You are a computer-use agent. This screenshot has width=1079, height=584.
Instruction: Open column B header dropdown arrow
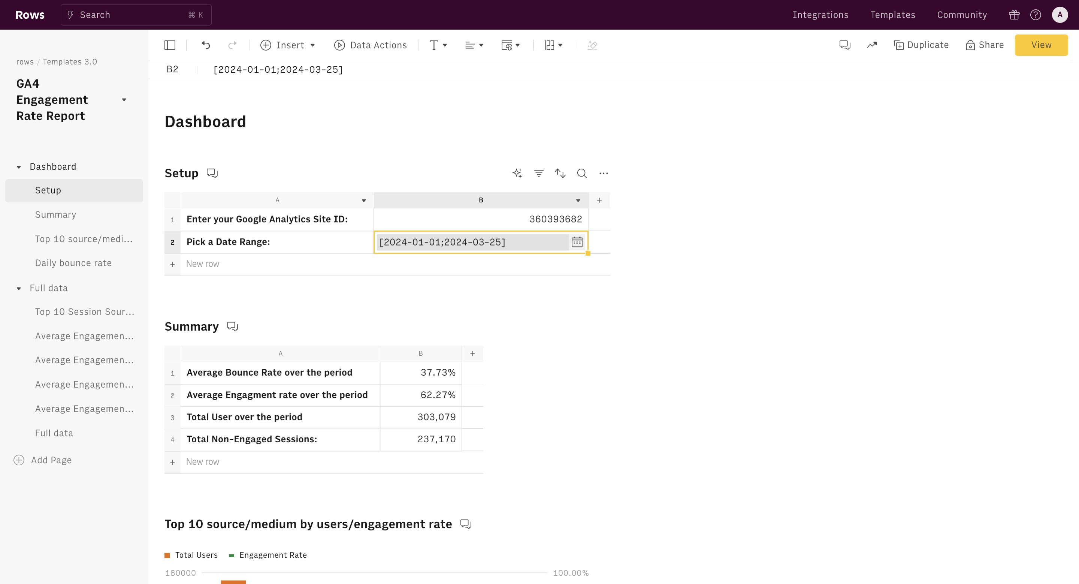tap(578, 201)
